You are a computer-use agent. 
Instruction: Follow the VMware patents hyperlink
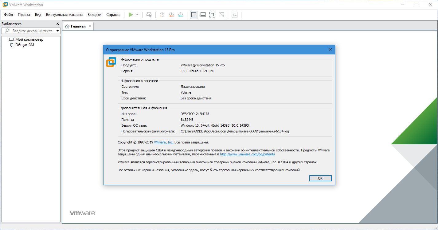click(x=247, y=154)
